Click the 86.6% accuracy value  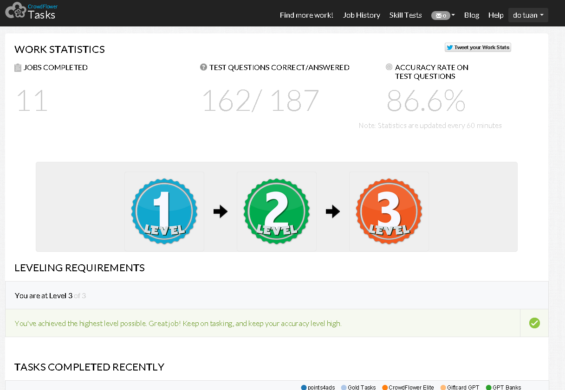pyautogui.click(x=426, y=101)
